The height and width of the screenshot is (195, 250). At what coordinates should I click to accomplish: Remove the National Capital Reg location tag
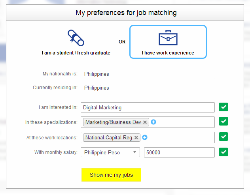[136, 138]
